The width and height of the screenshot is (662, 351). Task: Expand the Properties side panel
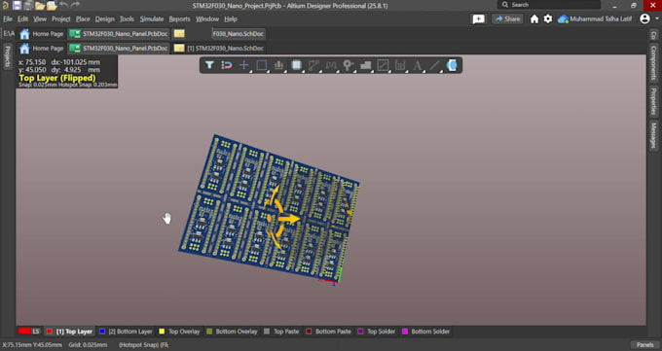[653, 101]
